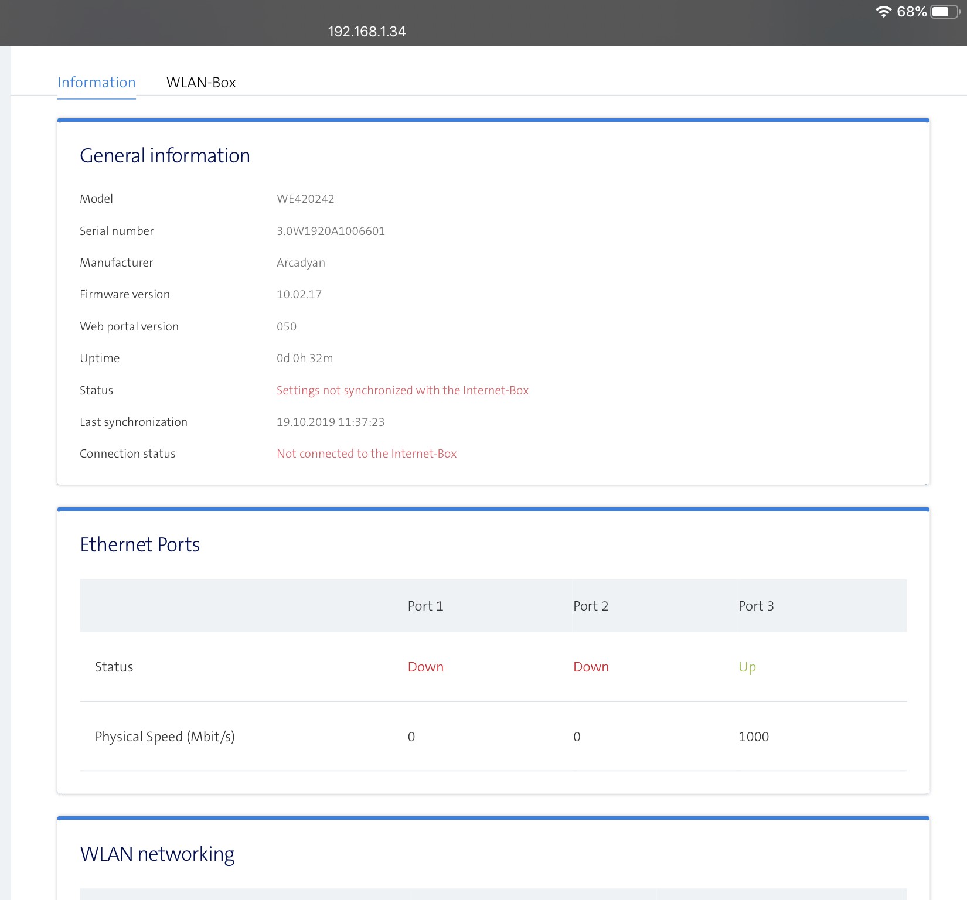Image resolution: width=967 pixels, height=900 pixels.
Task: Tap the 68% battery percentage
Action: 911,12
